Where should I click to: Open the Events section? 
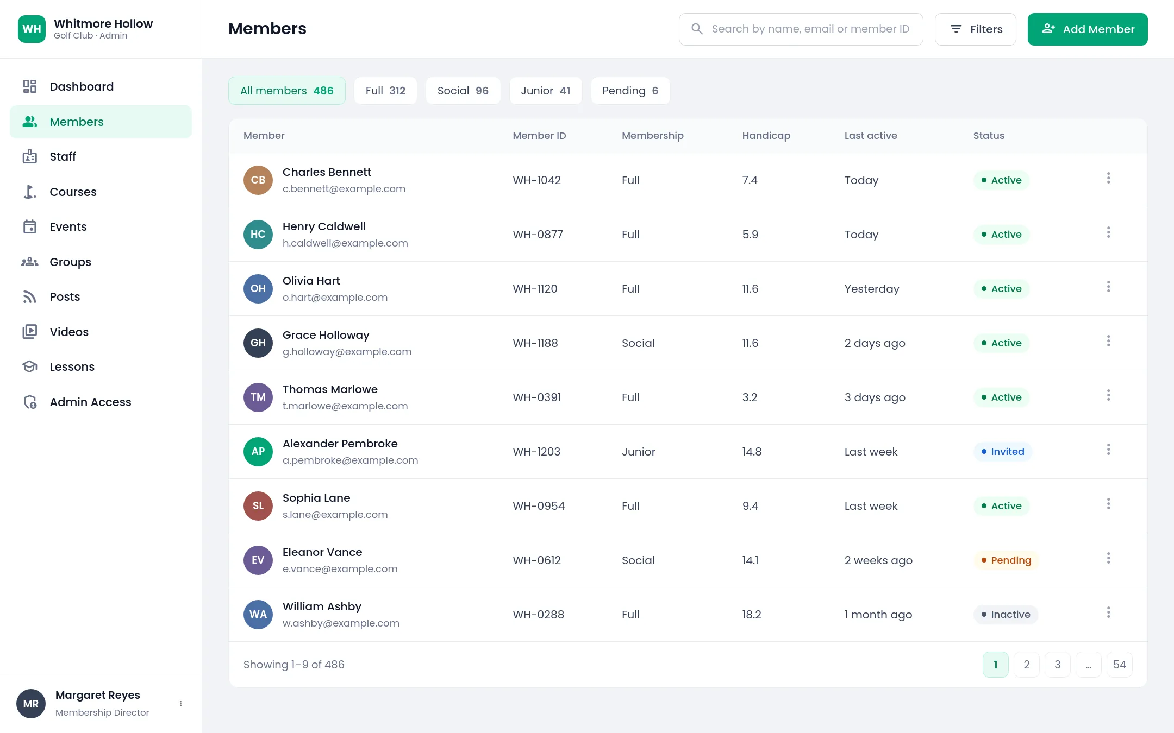(101, 226)
